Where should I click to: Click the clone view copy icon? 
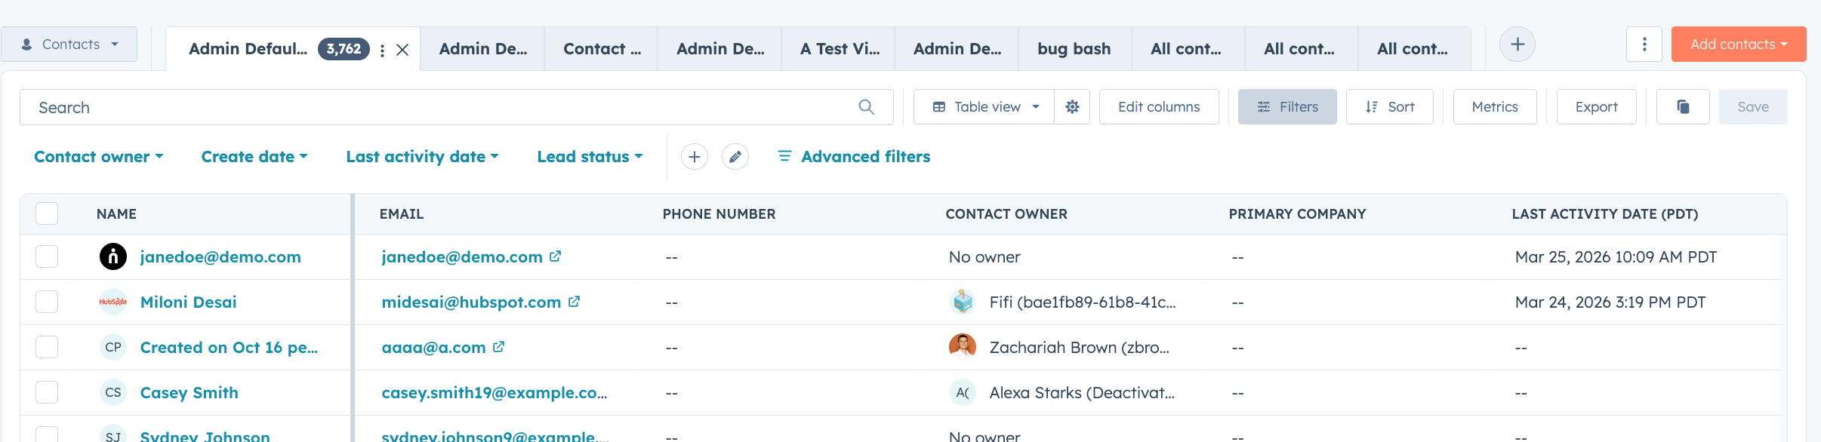pos(1683,107)
